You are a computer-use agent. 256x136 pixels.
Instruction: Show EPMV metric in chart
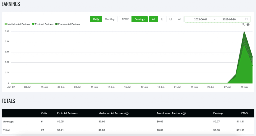click(125, 19)
